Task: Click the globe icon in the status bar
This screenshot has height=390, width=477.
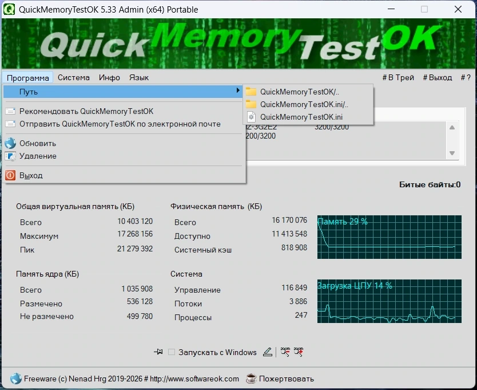Action: (16, 379)
